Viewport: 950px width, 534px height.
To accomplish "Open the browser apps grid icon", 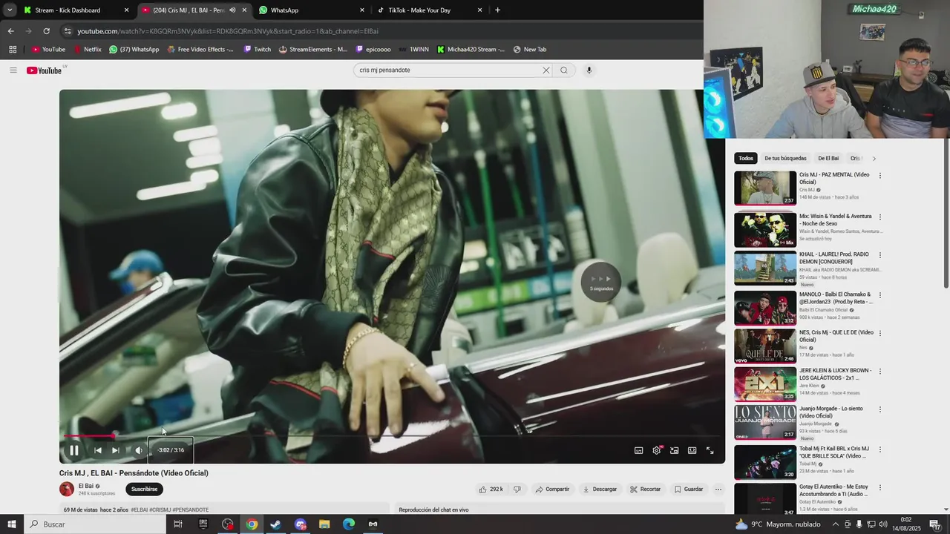I will pyautogui.click(x=13, y=50).
